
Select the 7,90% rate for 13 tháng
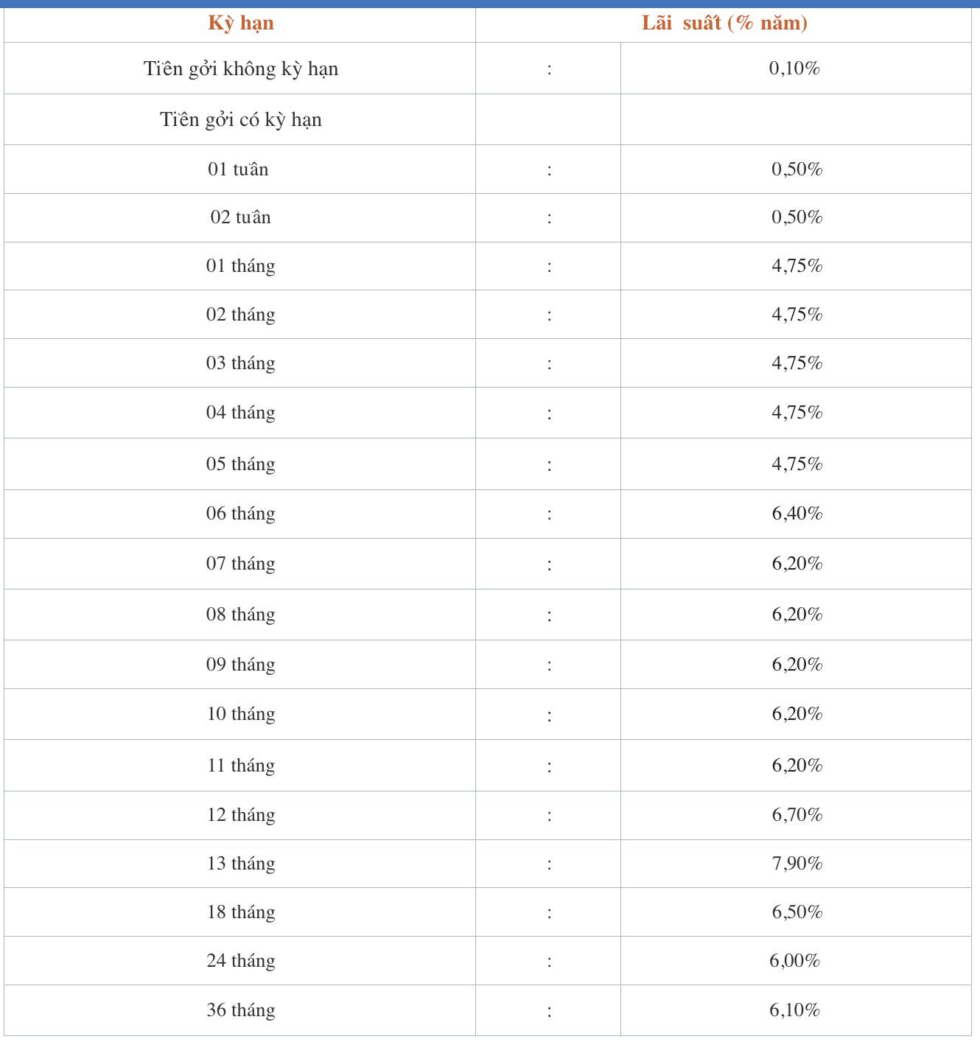click(x=797, y=863)
